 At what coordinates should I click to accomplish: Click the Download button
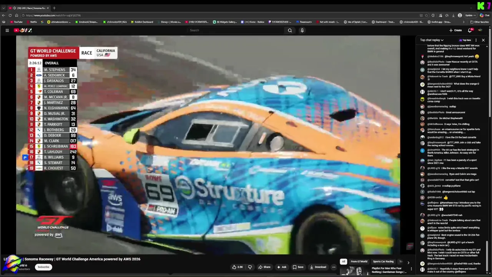318,267
